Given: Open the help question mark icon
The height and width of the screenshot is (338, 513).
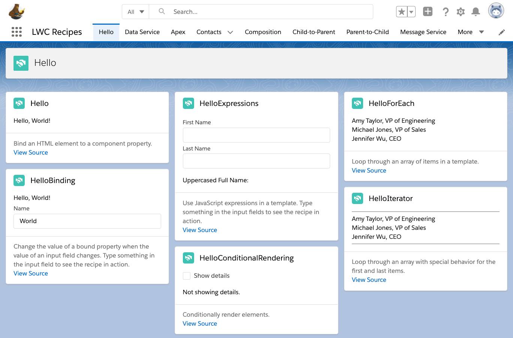Looking at the screenshot, I should coord(446,12).
